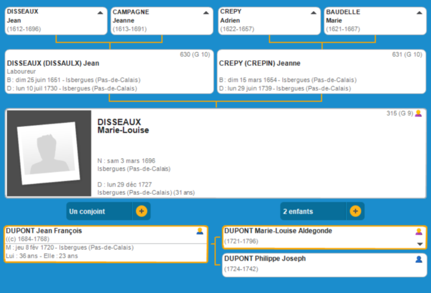Expand ancestors above DISSEAUX Jean (1612-1696)

coord(100,12)
